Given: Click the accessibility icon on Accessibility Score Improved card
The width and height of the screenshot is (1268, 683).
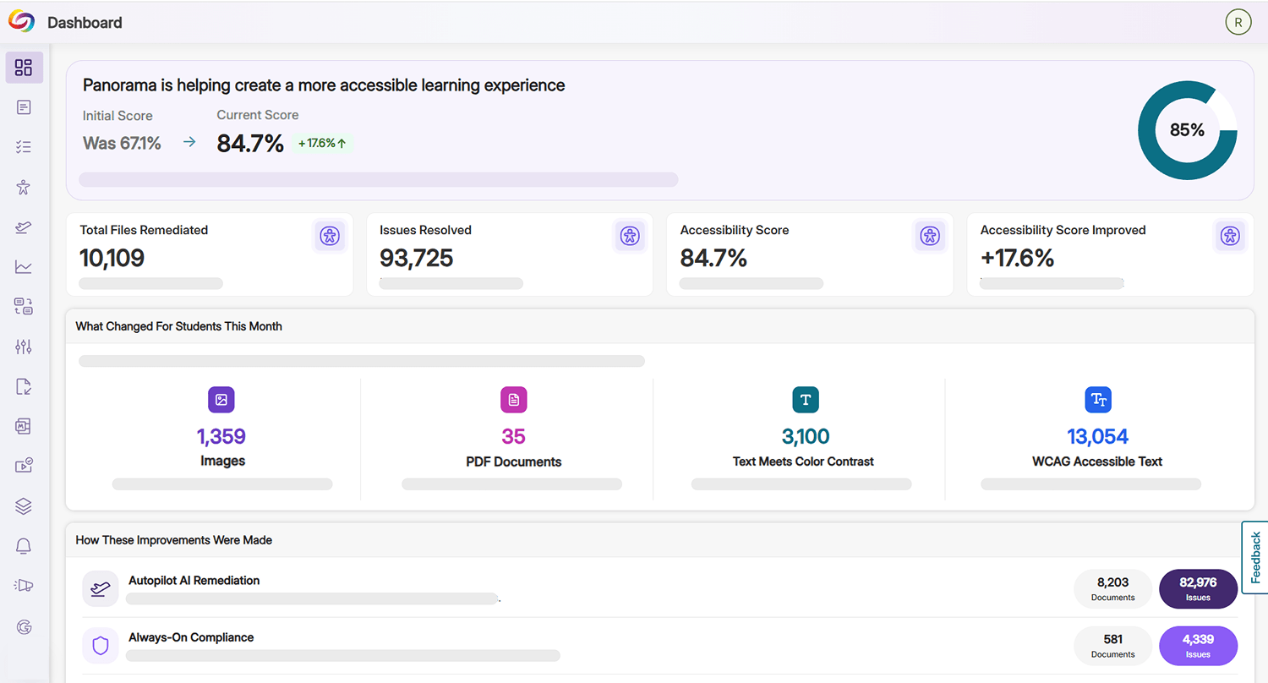Looking at the screenshot, I should point(1230,236).
